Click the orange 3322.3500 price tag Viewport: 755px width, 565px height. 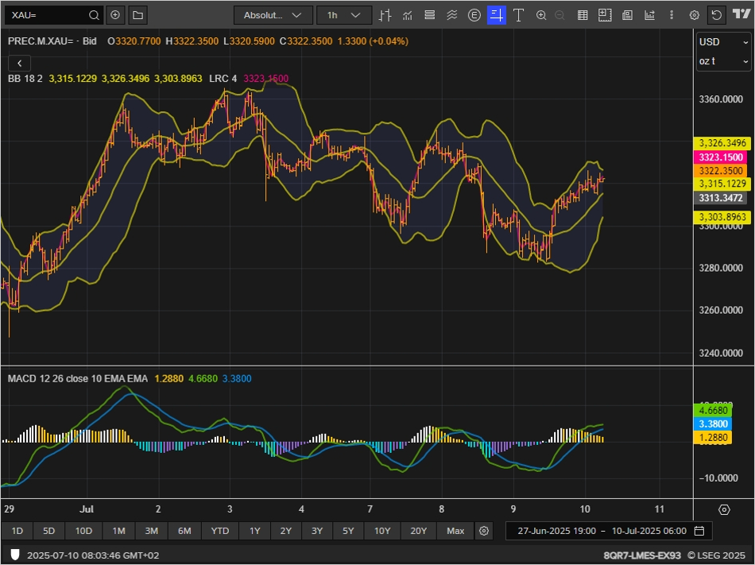(721, 170)
